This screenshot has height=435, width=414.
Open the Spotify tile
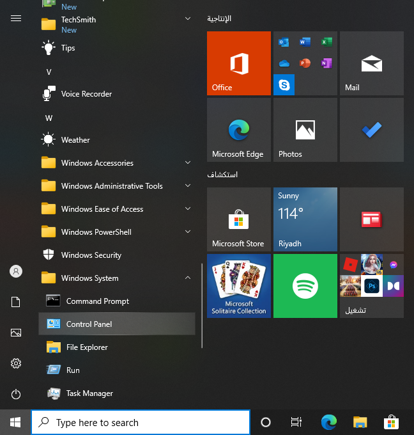click(x=305, y=286)
